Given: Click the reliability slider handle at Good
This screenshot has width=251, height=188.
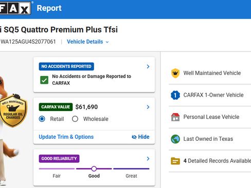Looking at the screenshot, I should click(94, 168).
